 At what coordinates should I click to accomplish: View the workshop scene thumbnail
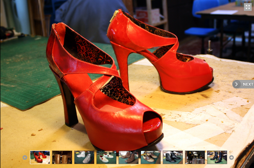(x=195, y=157)
